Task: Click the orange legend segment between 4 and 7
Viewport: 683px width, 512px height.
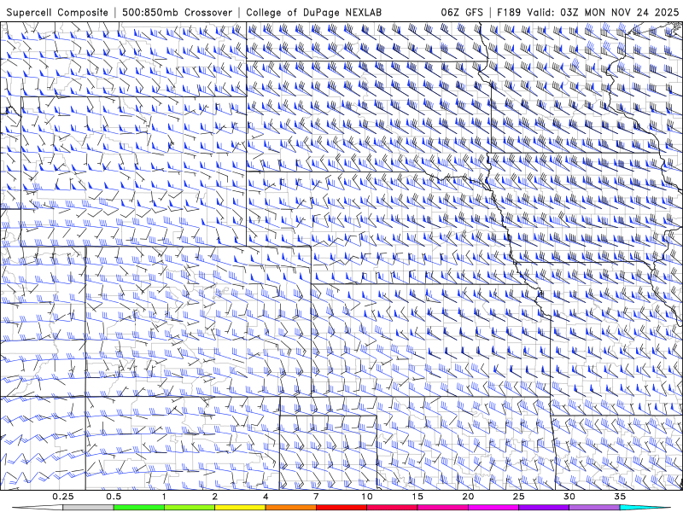Action: pos(290,508)
